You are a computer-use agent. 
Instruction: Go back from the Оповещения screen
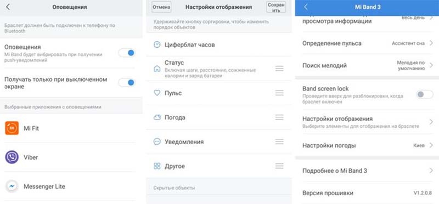(8, 7)
